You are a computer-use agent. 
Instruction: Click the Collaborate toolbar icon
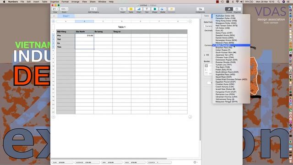point(201,9)
